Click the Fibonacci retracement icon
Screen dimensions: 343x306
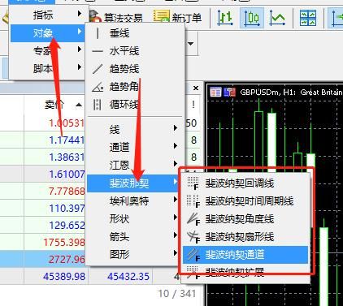[x=193, y=183]
